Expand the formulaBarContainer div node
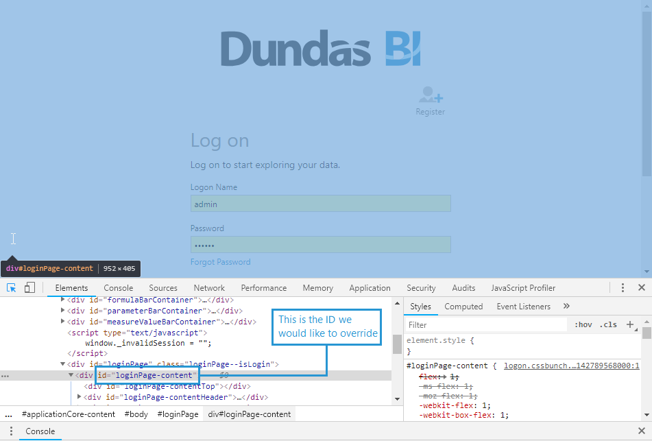This screenshot has width=652, height=441. tap(63, 300)
